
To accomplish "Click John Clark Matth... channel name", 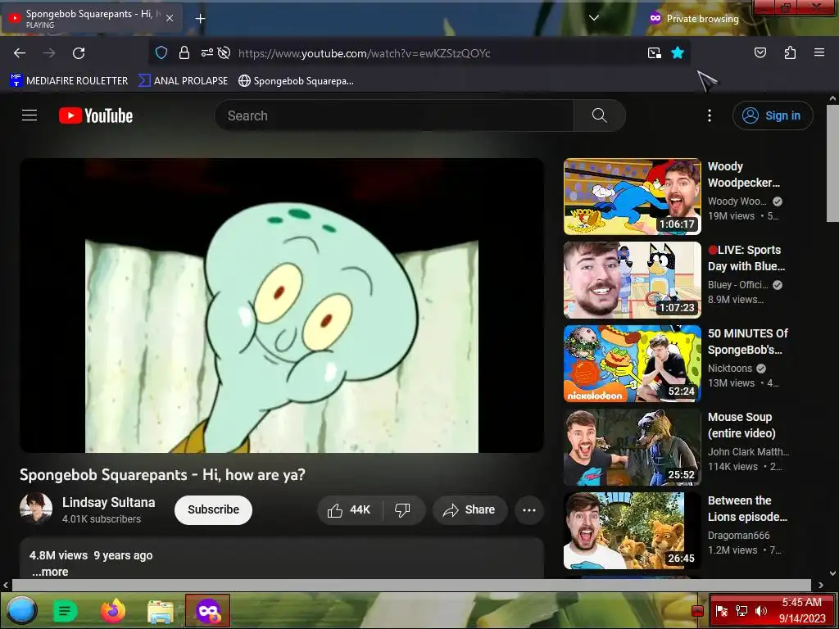I will coord(748,451).
